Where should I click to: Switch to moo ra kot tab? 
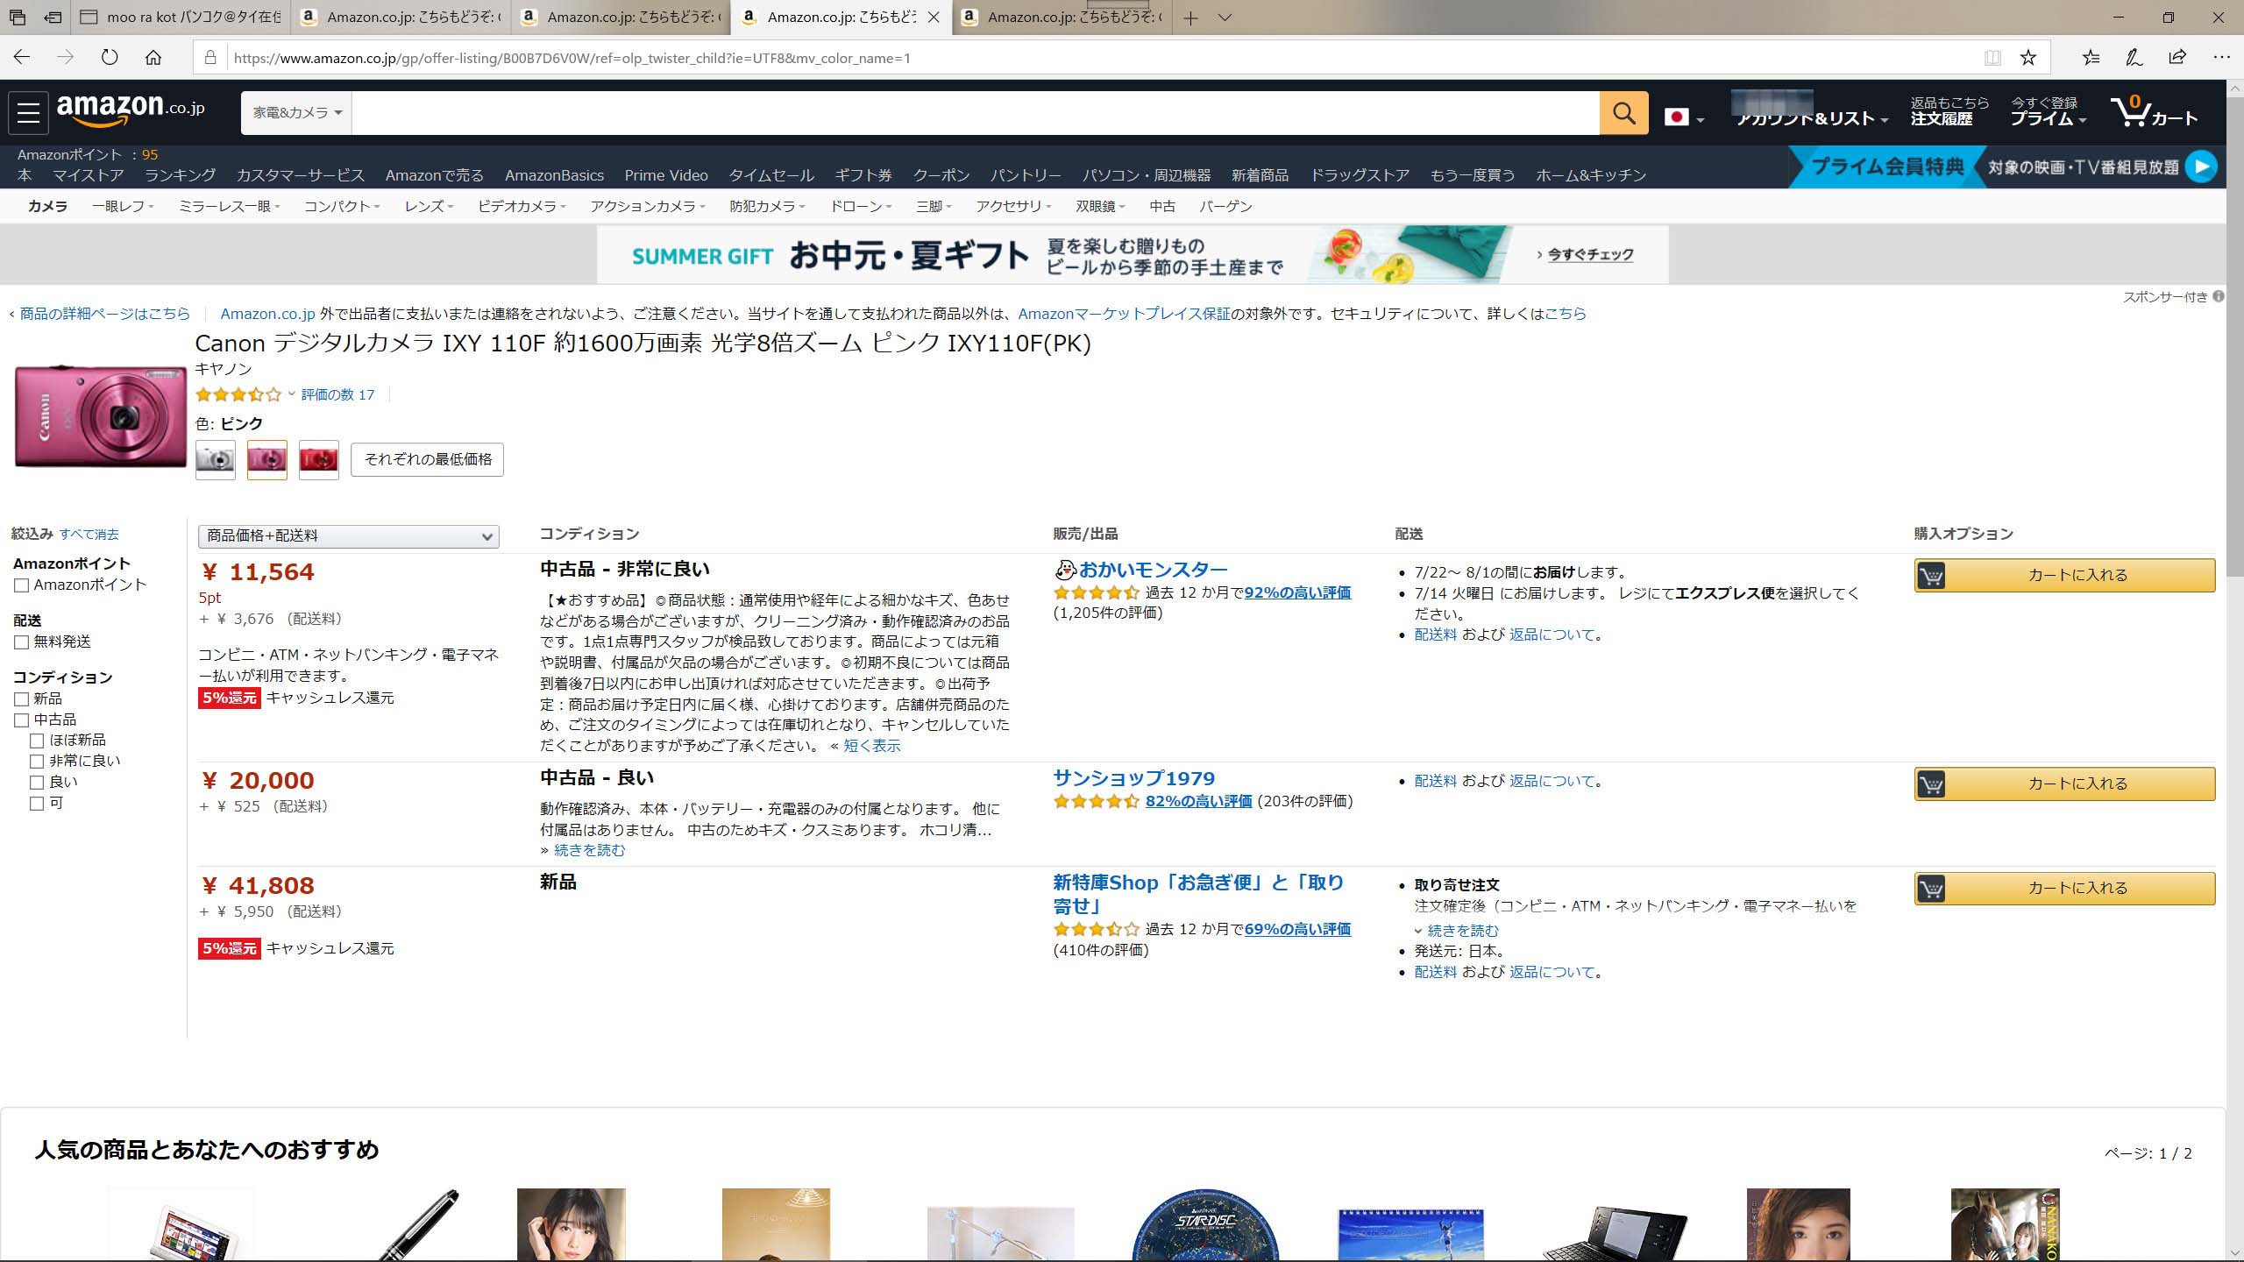coord(181,18)
